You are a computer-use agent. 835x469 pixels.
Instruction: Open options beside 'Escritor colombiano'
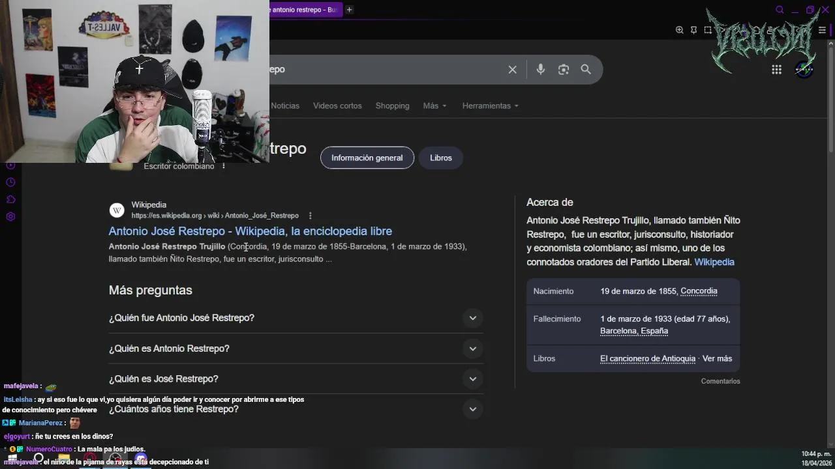point(223,166)
